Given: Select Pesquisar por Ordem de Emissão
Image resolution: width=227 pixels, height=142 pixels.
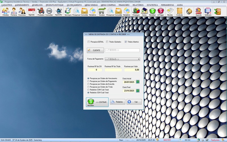Looking at the screenshot, I should coord(88,84).
